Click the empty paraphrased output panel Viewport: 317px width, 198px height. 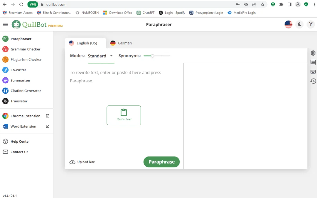tap(245, 116)
